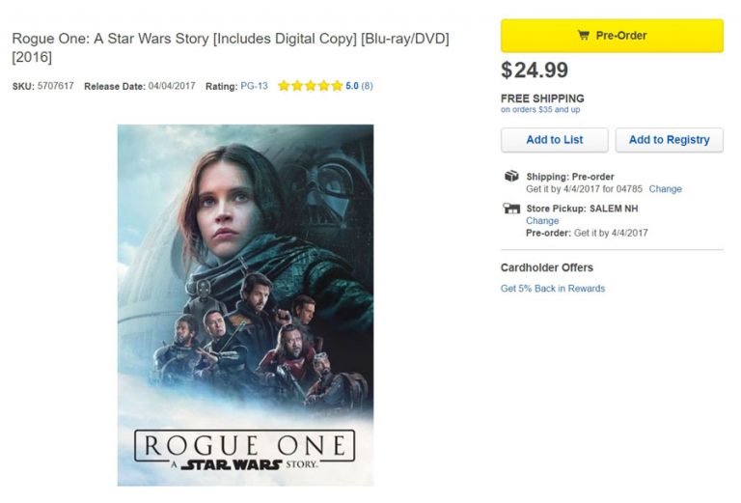This screenshot has height=503, width=741.
Task: Click the "on orders $35 and up" link
Action: click(x=540, y=110)
